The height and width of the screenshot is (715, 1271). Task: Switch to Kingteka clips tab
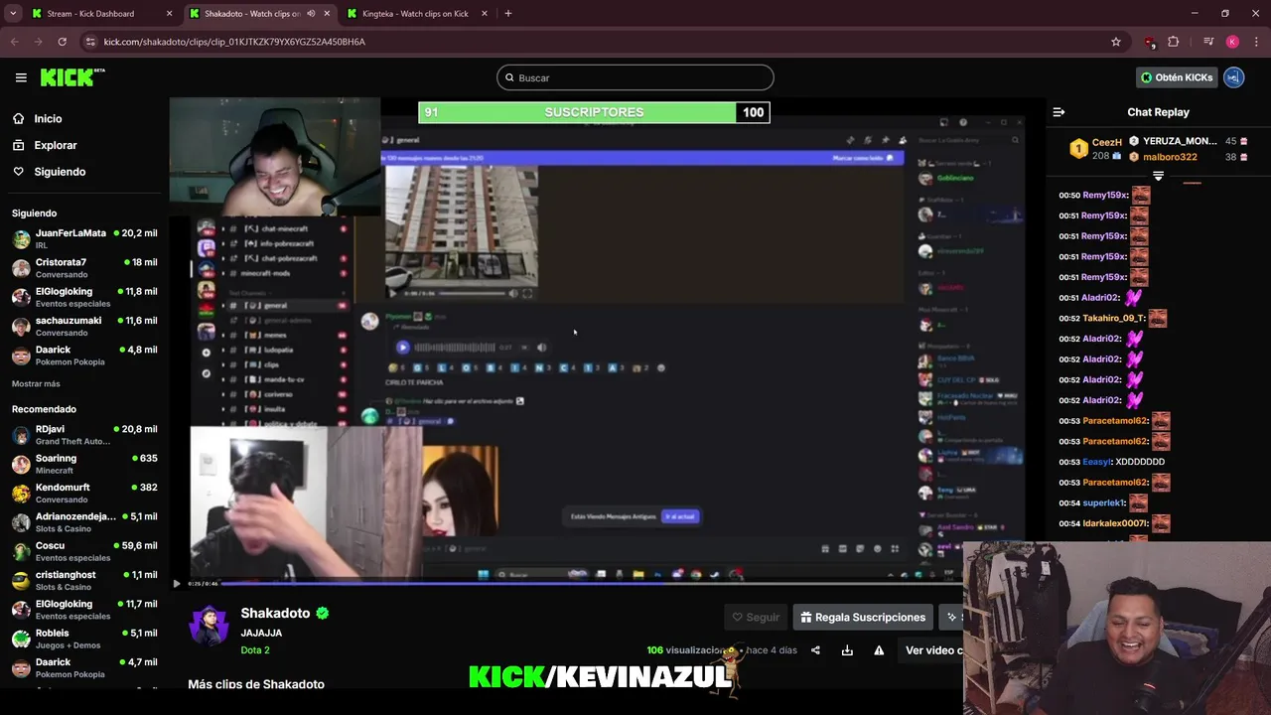pos(417,14)
